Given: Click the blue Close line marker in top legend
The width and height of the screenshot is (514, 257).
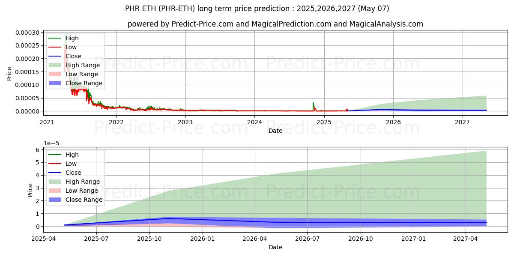Looking at the screenshot, I should click(55, 56).
